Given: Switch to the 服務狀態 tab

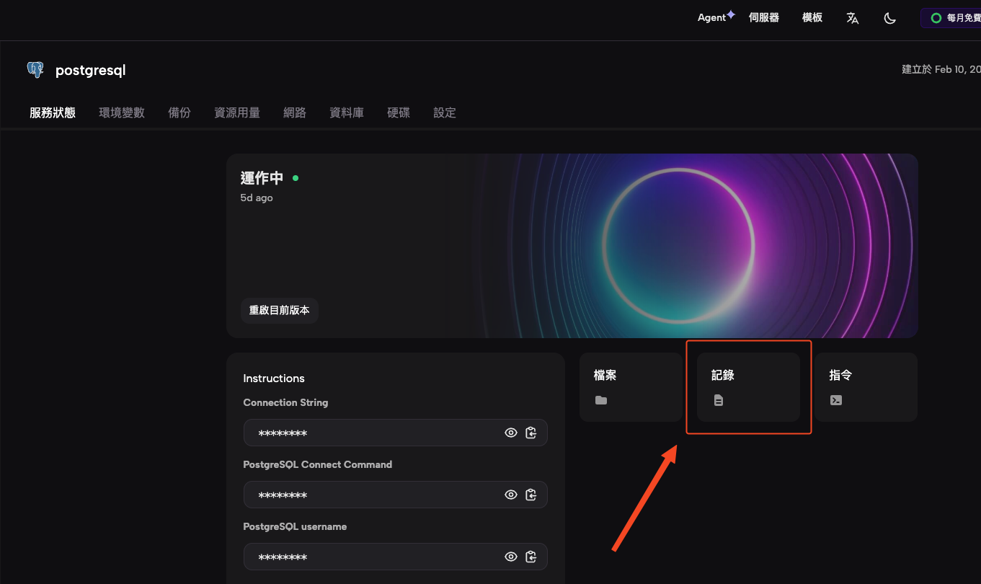Looking at the screenshot, I should point(53,112).
